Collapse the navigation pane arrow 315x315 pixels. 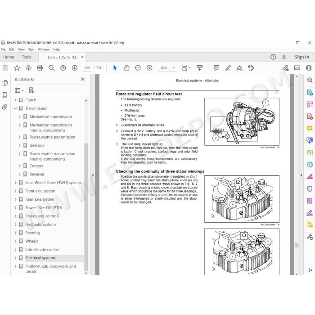93,175
